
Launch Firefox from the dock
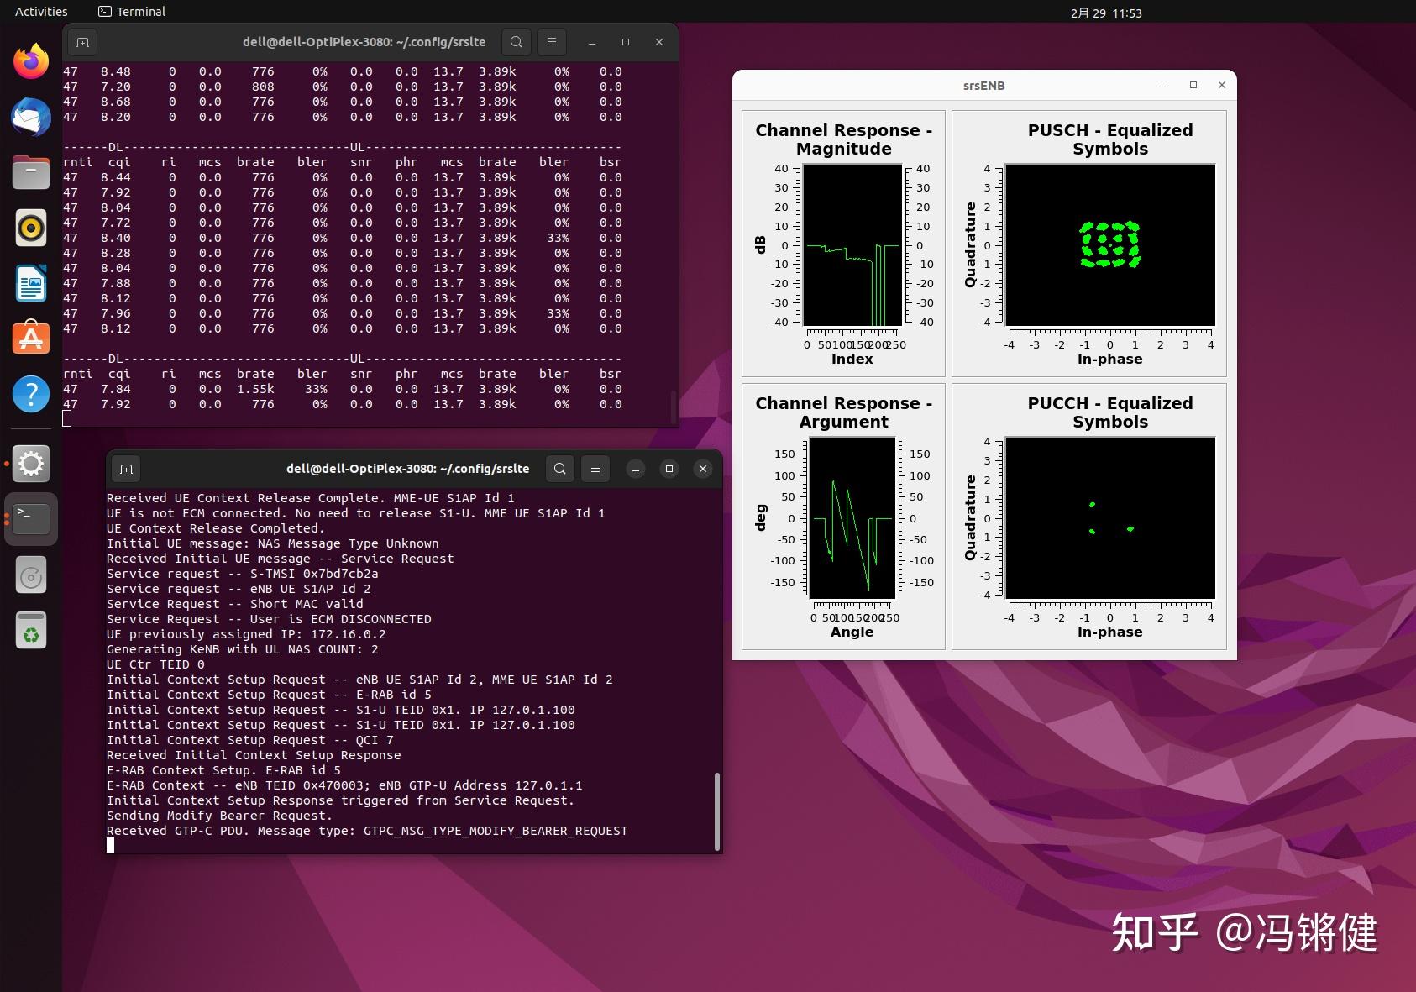[31, 60]
